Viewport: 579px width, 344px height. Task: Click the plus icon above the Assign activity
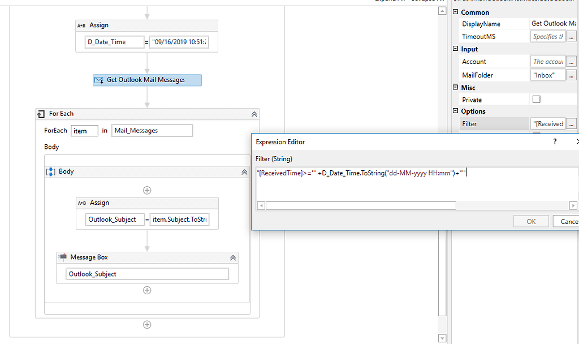point(147,190)
